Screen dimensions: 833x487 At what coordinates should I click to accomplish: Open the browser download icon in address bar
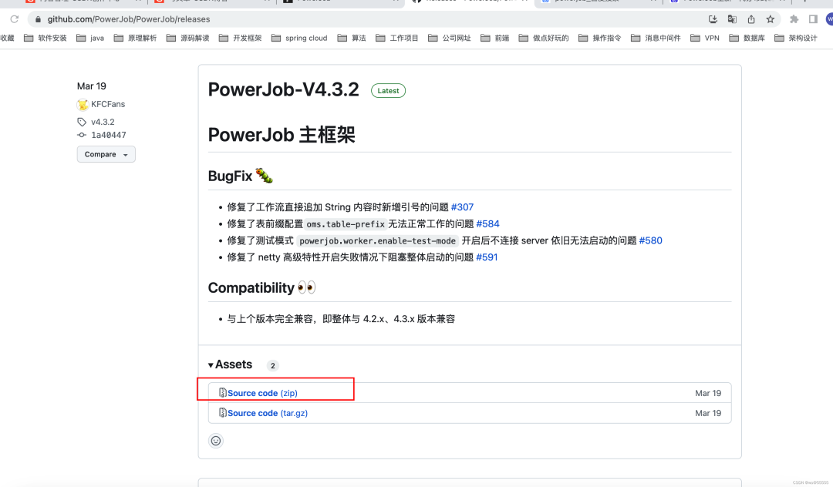(711, 18)
